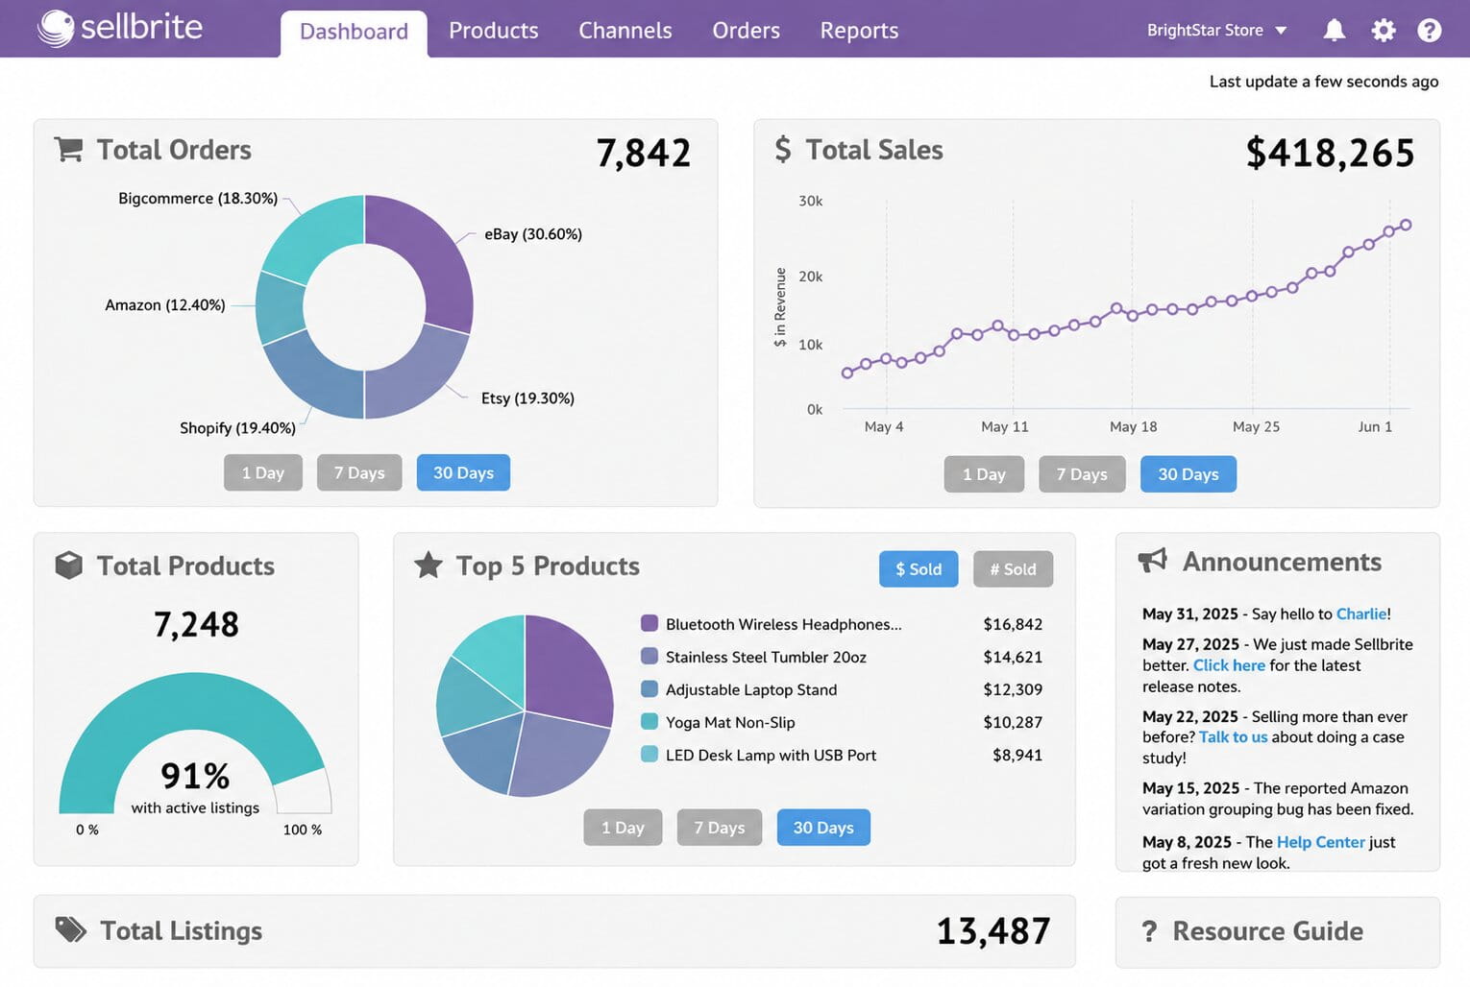1470x987 pixels.
Task: Click the "Amazon (12.40%)" chart label
Action: (165, 305)
